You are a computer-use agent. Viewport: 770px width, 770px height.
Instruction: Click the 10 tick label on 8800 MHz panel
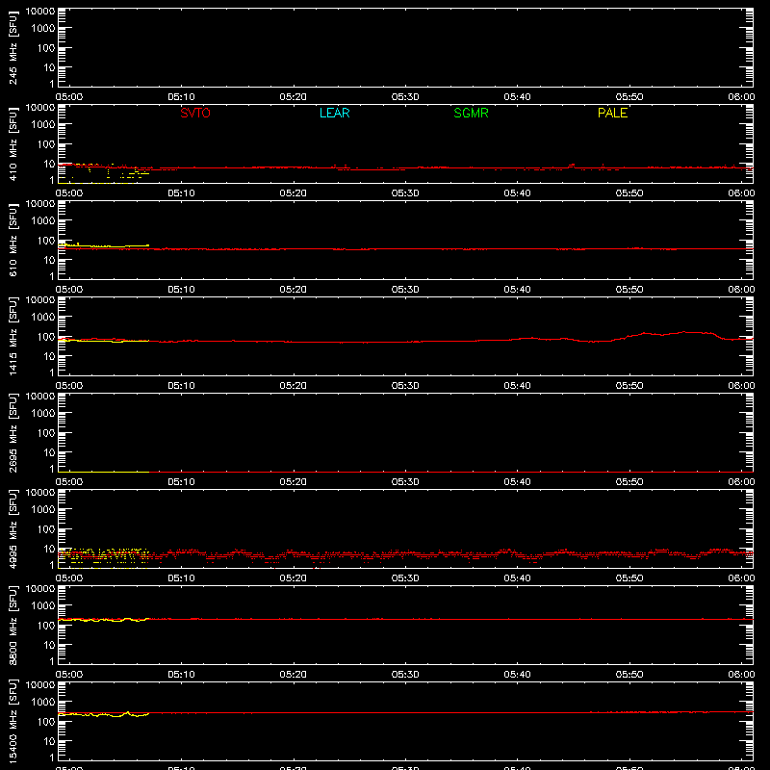tap(49, 645)
